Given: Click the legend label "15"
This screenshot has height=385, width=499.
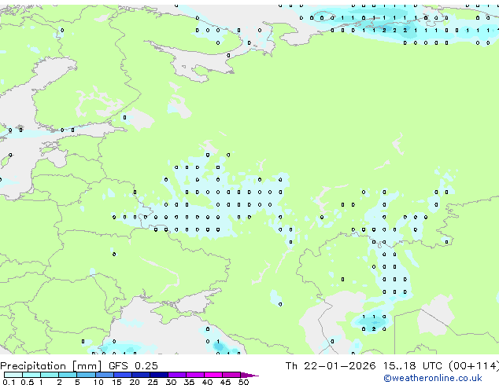Looking at the screenshot, I should (116, 382).
